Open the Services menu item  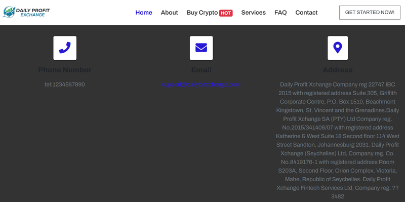pos(254,13)
